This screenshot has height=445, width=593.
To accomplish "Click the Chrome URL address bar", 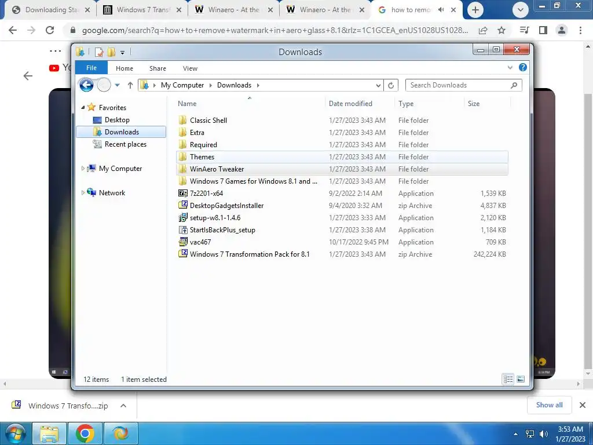I will pyautogui.click(x=275, y=30).
